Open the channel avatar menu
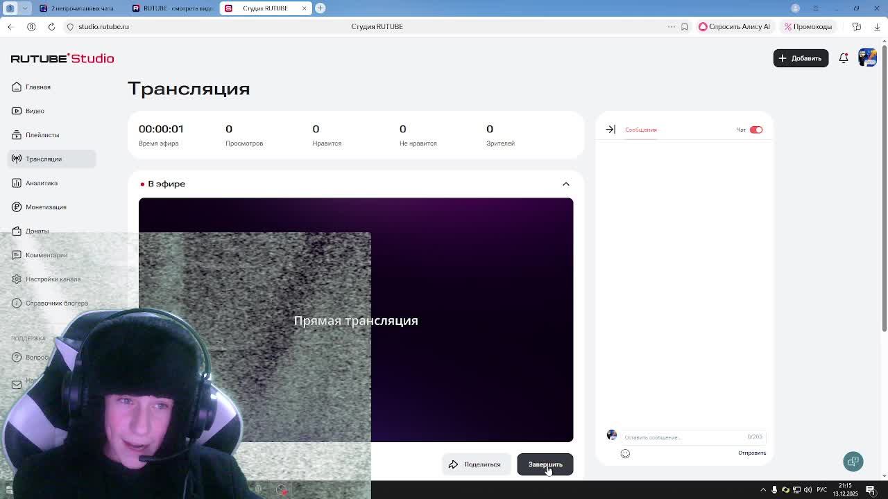This screenshot has height=499, width=888. click(867, 58)
